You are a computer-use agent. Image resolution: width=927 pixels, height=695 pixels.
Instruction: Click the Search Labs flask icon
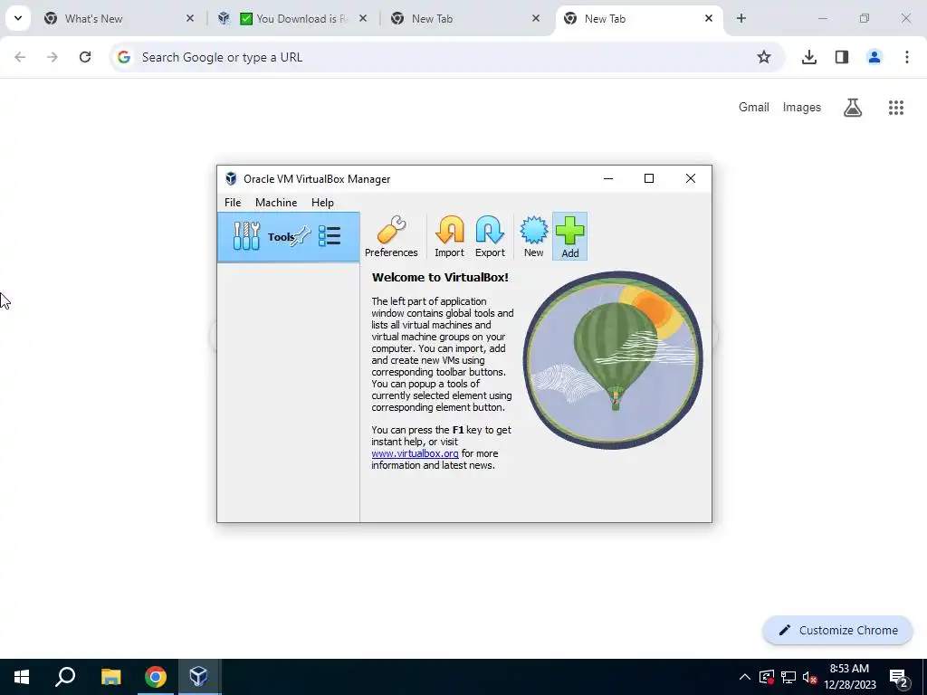[853, 108]
